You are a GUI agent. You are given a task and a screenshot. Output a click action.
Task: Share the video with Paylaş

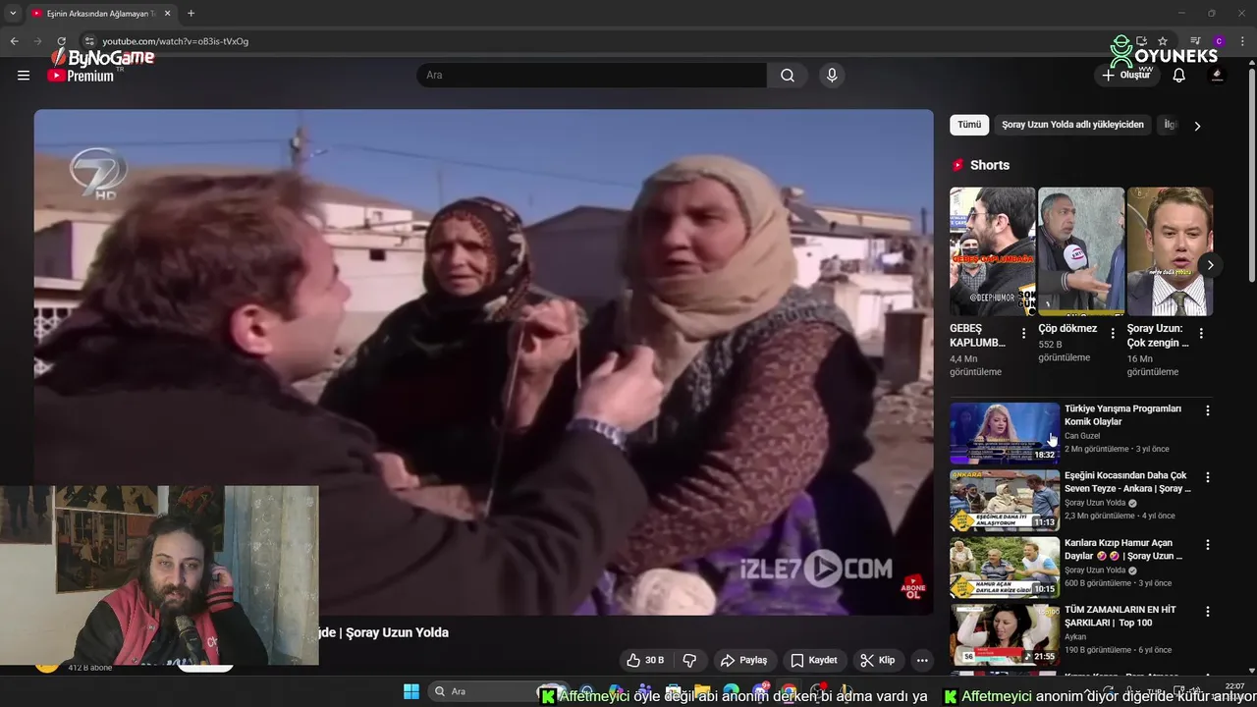click(743, 660)
